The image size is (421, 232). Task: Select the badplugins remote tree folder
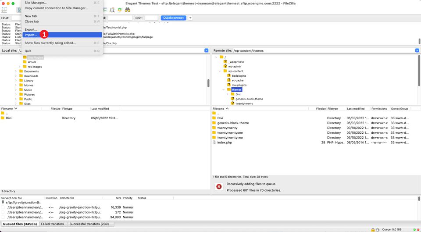click(239, 76)
